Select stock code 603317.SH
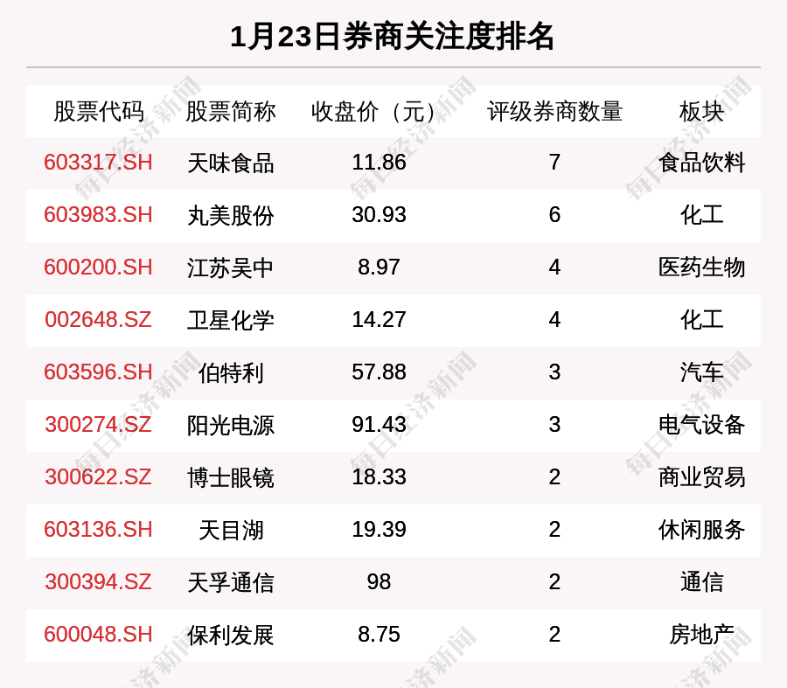Viewport: 787px width, 688px height. [98, 163]
